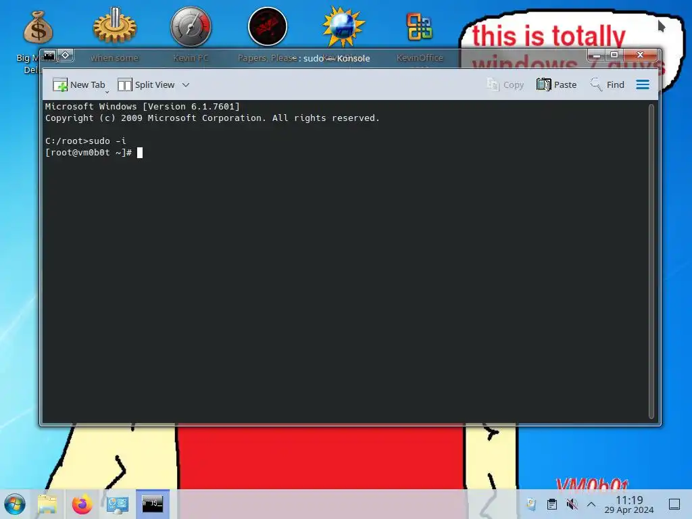
Task: Open the sun globe desktop icon
Action: pos(343,26)
